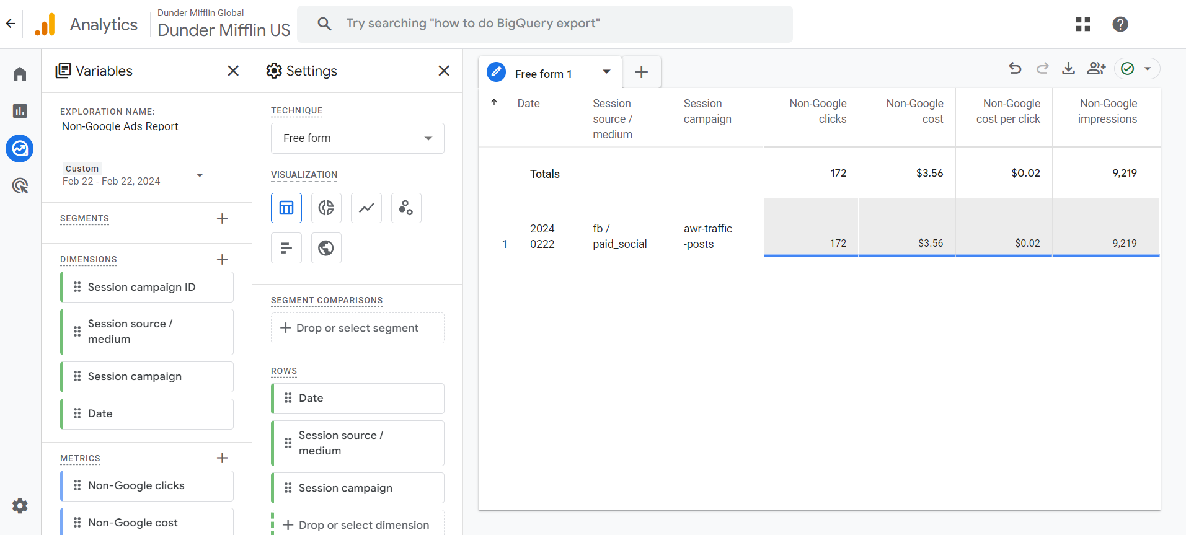The width and height of the screenshot is (1186, 535).
Task: Click Drop or select dimension in Rows
Action: (x=358, y=524)
